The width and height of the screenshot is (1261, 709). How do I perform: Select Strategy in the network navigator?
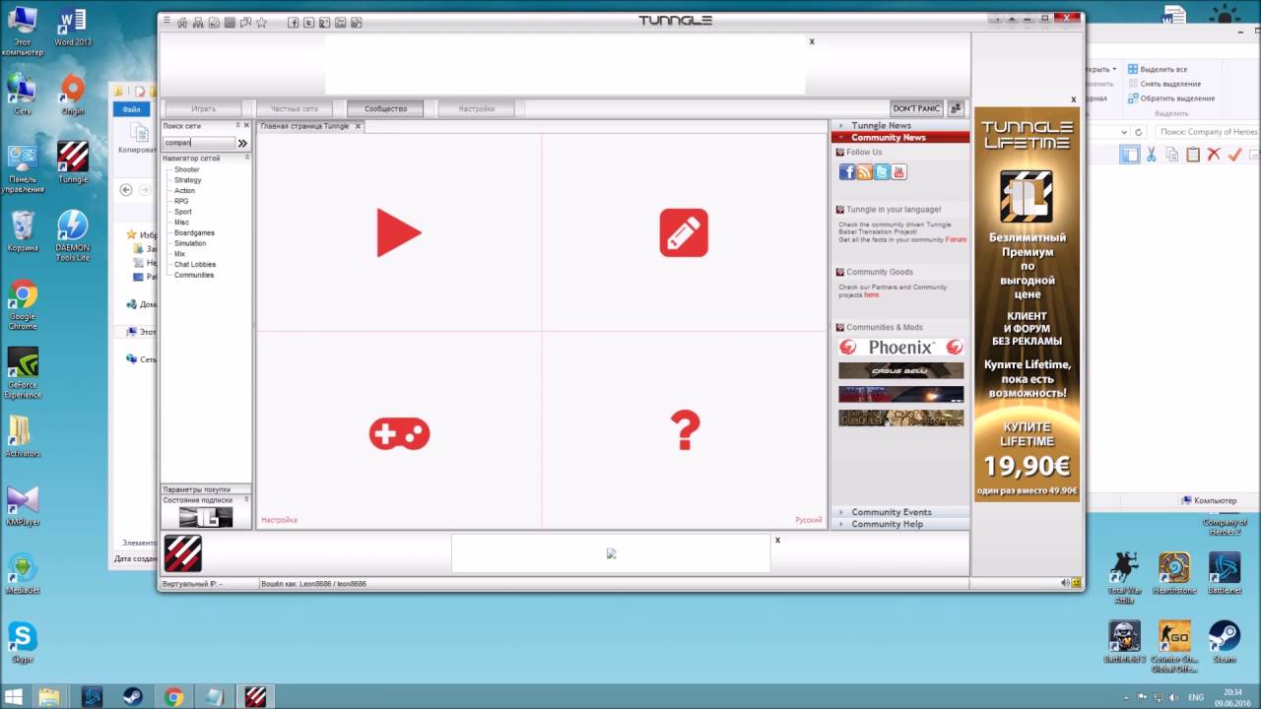(x=188, y=180)
